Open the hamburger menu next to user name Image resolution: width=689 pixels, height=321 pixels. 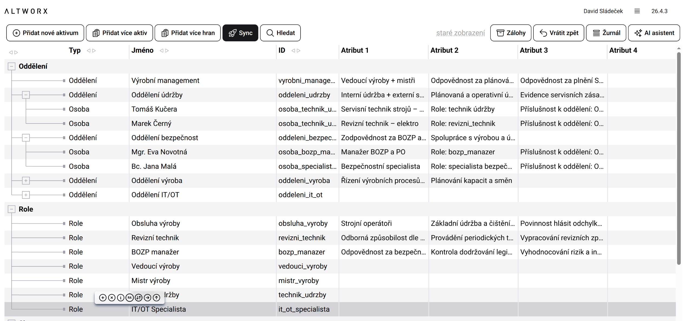[x=637, y=11]
